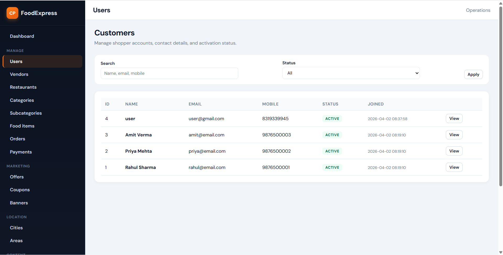The width and height of the screenshot is (503, 255).
Task: Click the joined date 2026-04-02 08:37:58
Action: (x=387, y=119)
